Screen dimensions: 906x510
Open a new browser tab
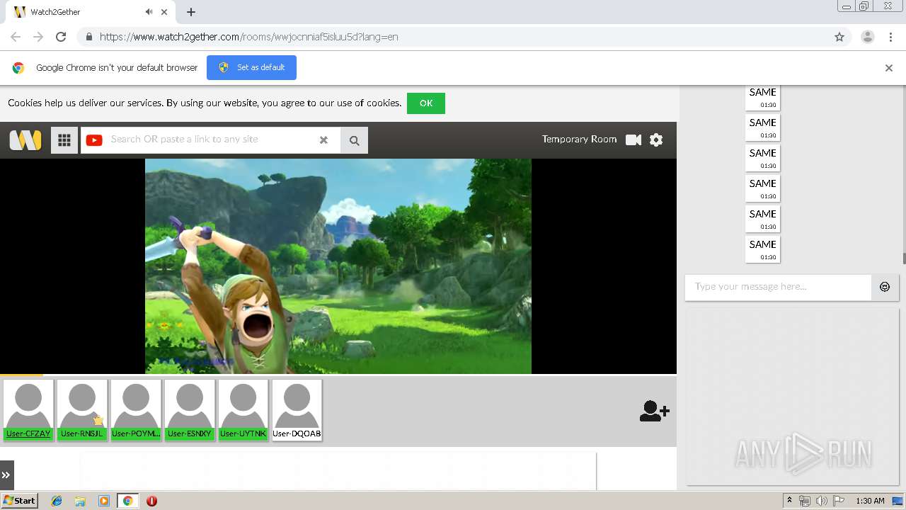point(191,12)
